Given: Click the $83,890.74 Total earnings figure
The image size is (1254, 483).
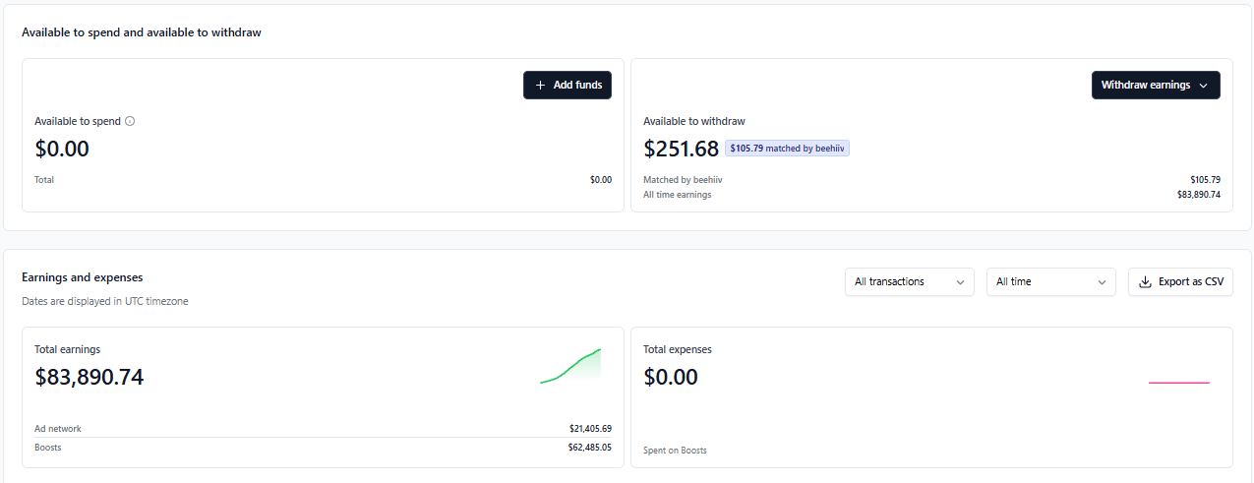Looking at the screenshot, I should [x=90, y=377].
